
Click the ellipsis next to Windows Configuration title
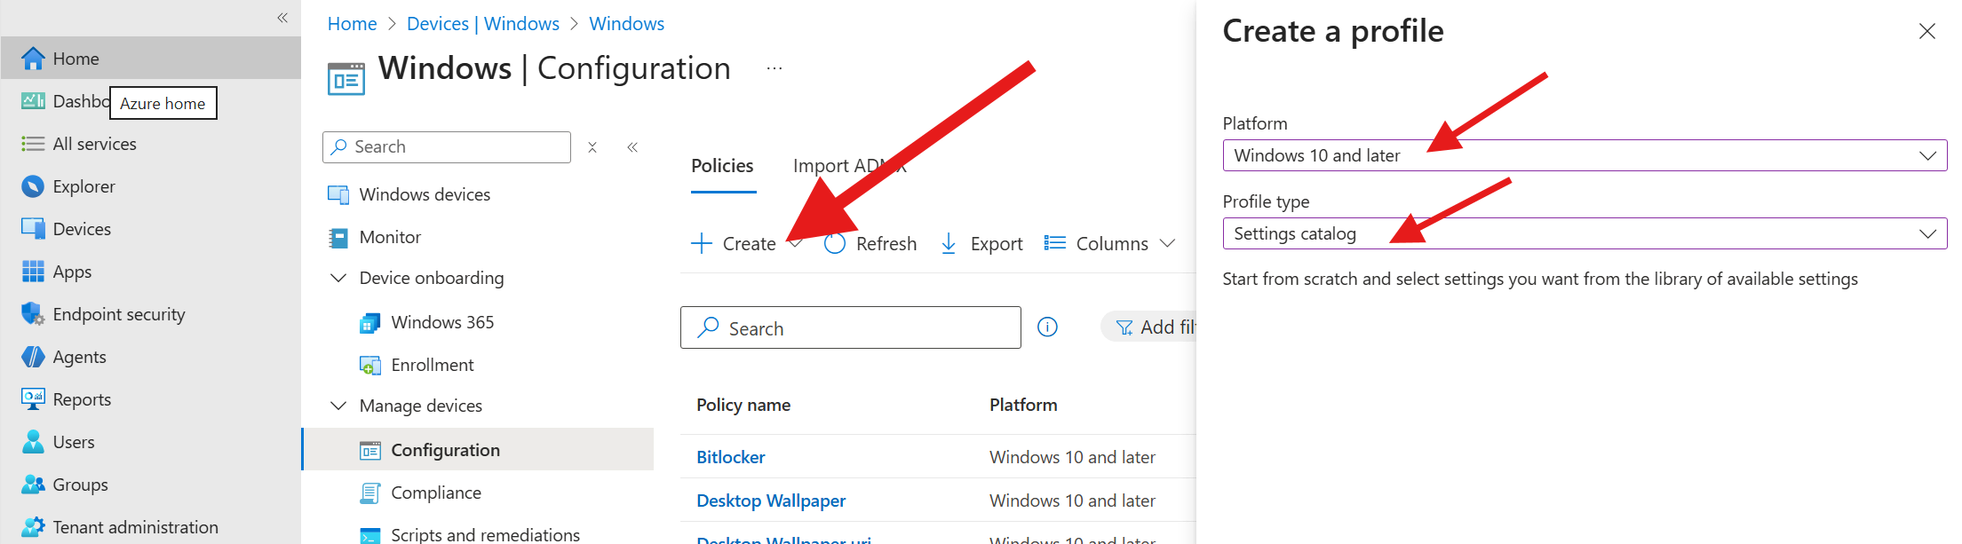[774, 68]
